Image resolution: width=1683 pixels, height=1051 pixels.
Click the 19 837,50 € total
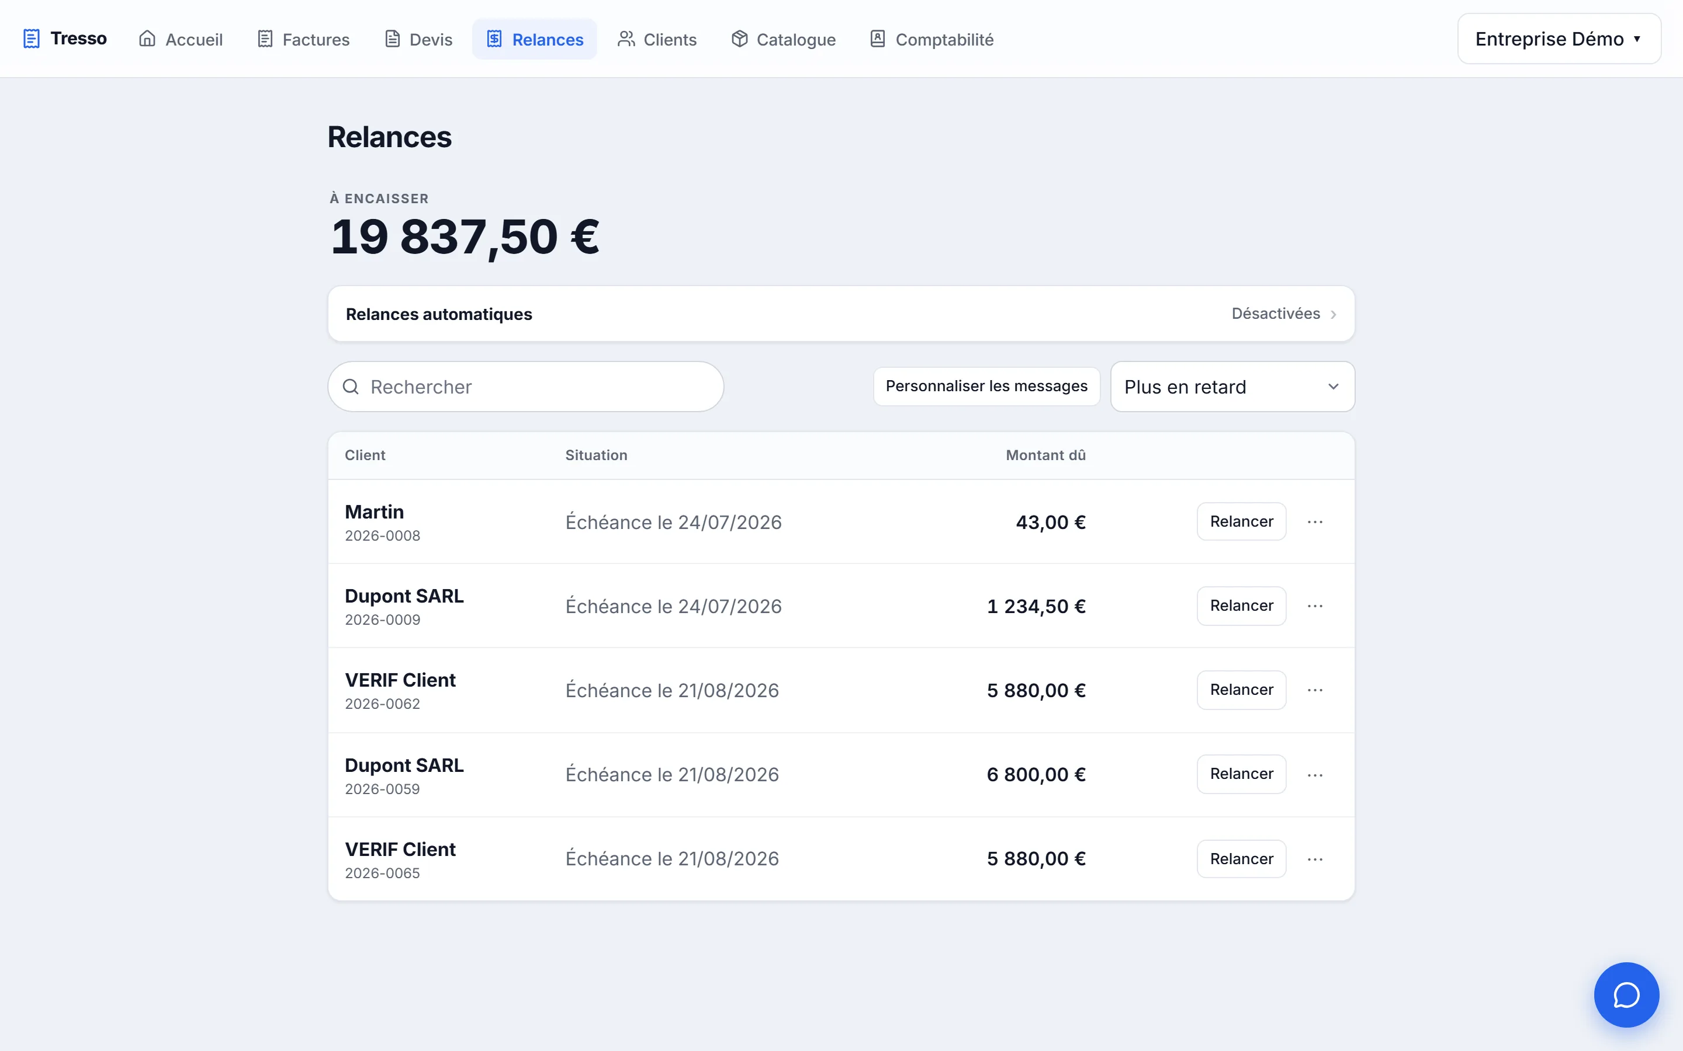[465, 237]
